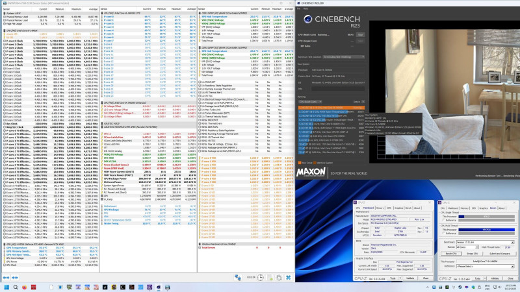Open Cinebench Help menu
The image size is (520, 292).
pyautogui.click(x=305, y=8)
